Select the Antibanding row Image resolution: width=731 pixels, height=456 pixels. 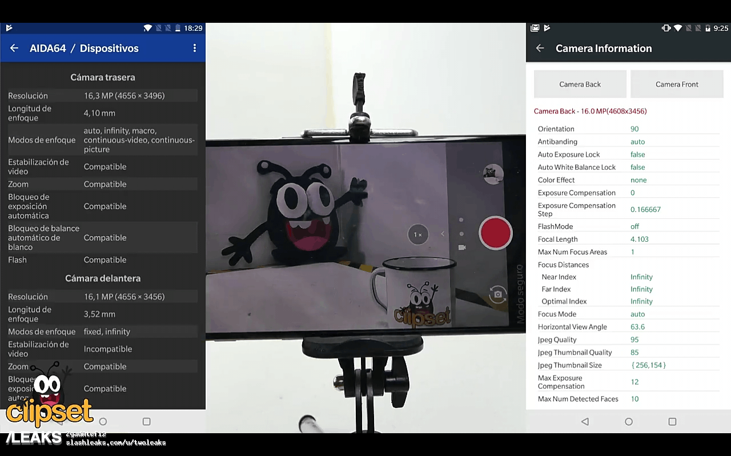point(628,141)
